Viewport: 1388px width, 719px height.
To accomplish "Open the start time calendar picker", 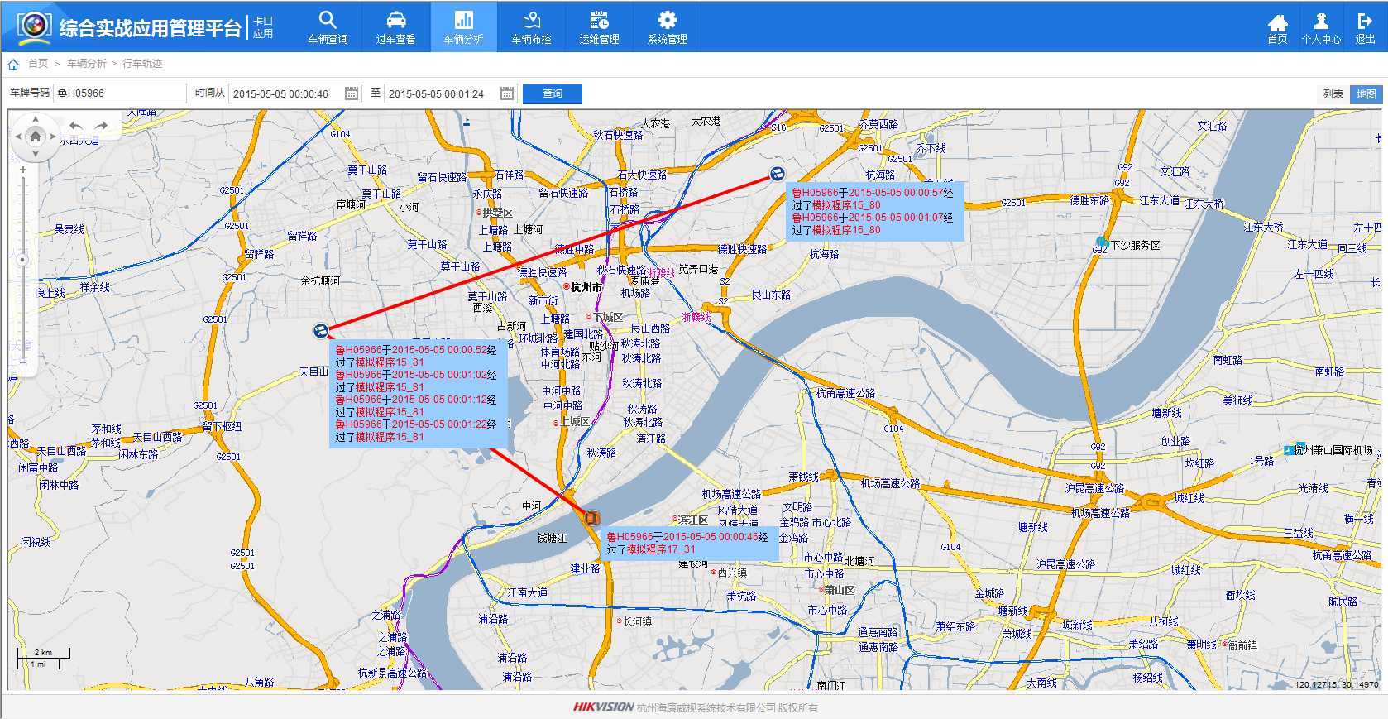I will coord(352,93).
